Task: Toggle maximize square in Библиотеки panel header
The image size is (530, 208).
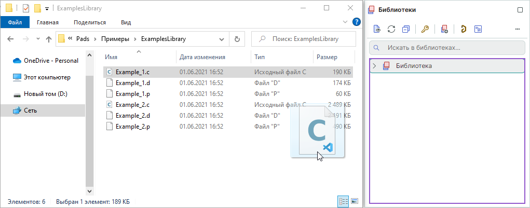Action: pos(520,10)
